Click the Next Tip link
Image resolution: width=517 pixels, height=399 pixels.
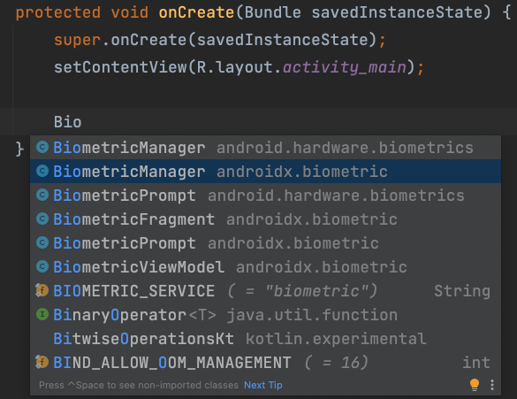(263, 385)
